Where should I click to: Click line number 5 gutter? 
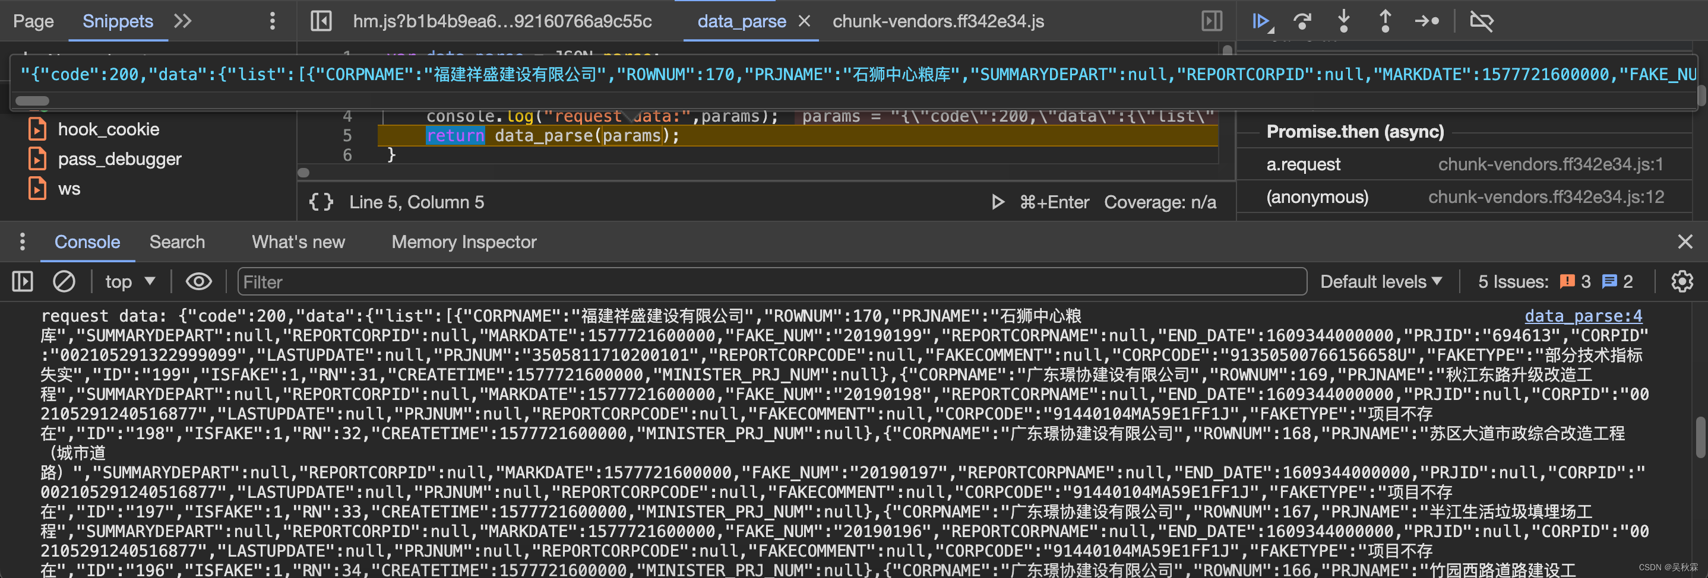coord(347,135)
